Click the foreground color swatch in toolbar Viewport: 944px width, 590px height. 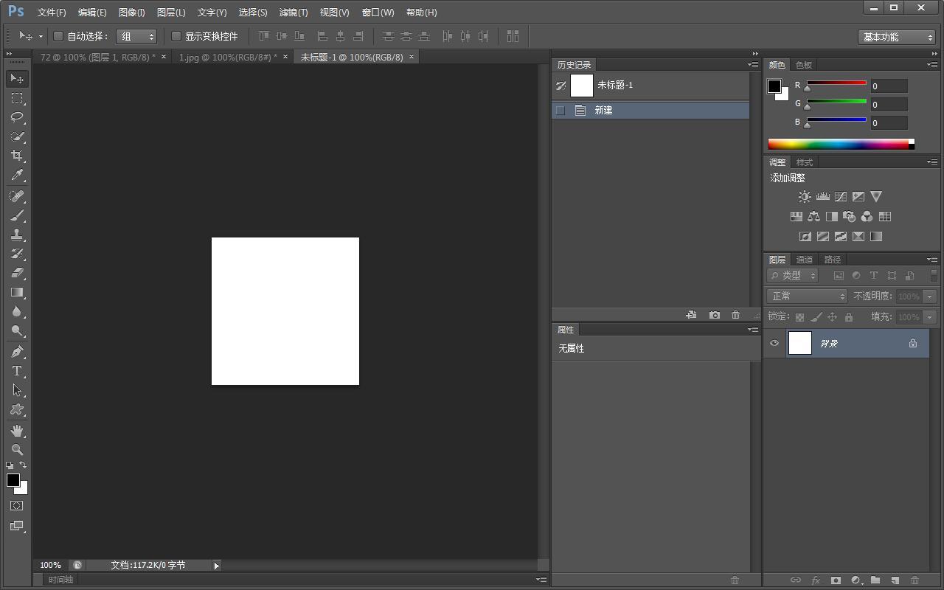[13, 480]
